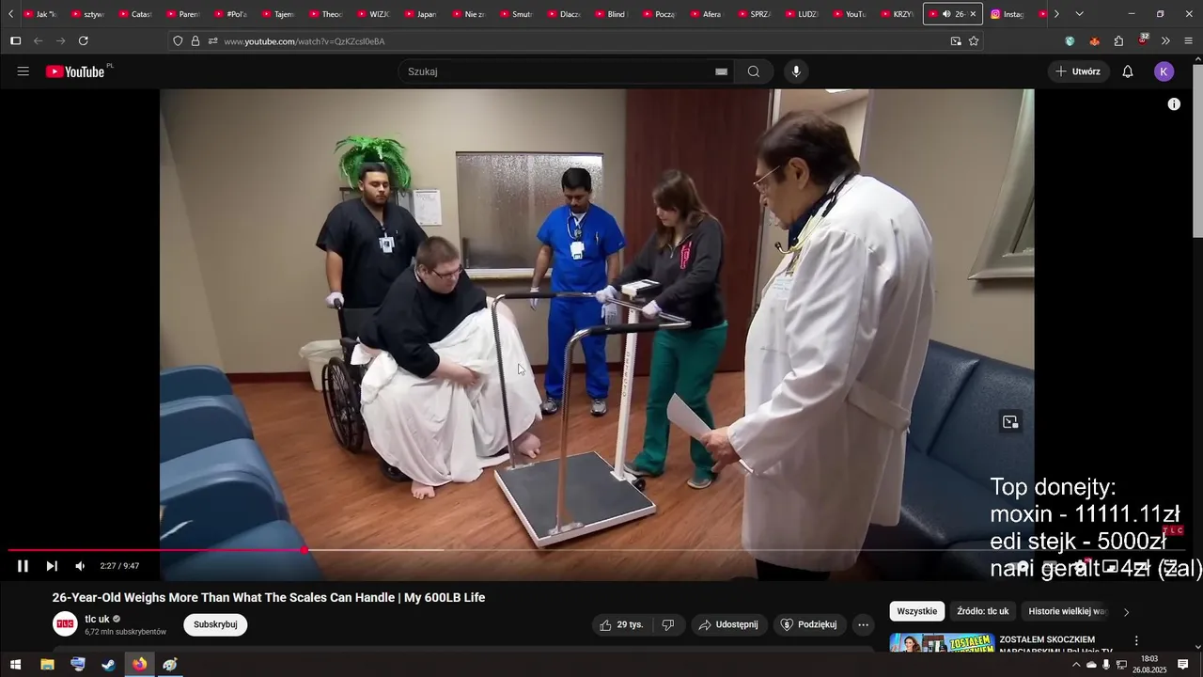Select the Źródło: tlc uk chip

pos(982,611)
